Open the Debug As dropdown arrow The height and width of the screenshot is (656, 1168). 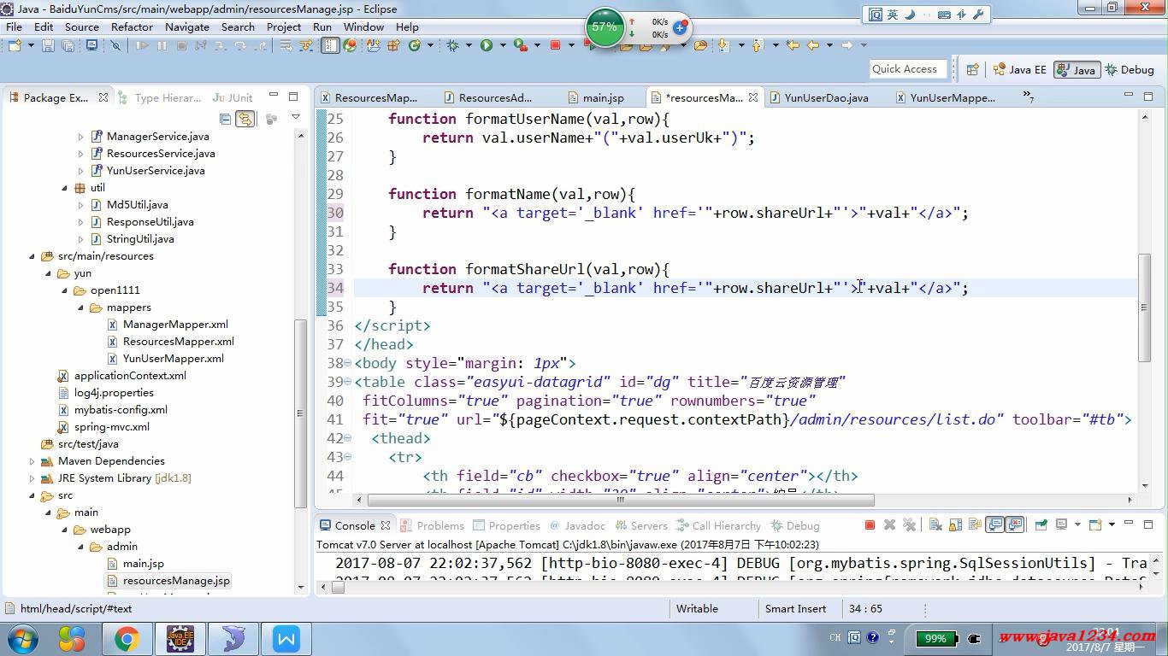click(x=469, y=45)
